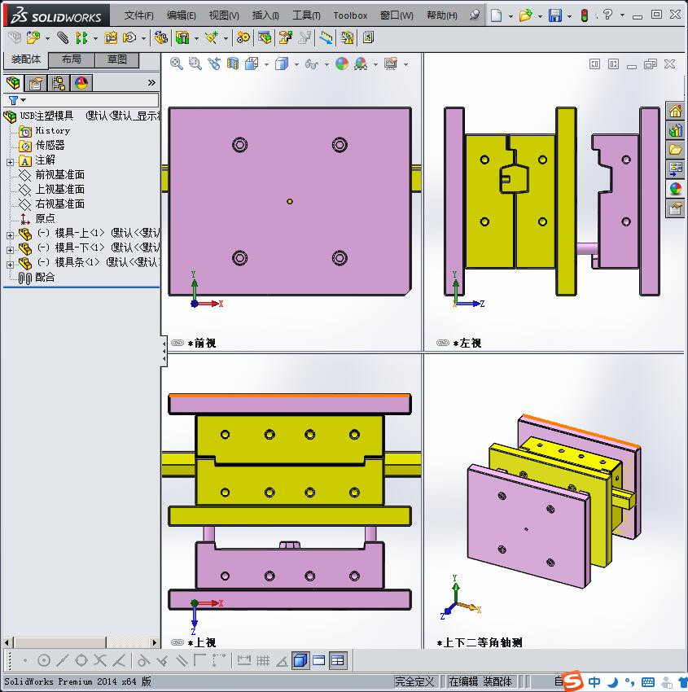Select the Zoom to Fit tool
The width and height of the screenshot is (688, 692).
tap(177, 64)
